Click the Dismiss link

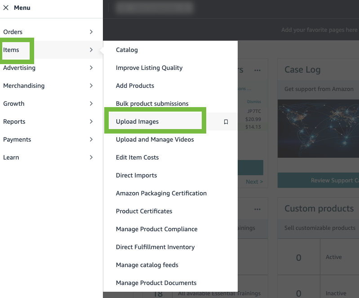[254, 102]
